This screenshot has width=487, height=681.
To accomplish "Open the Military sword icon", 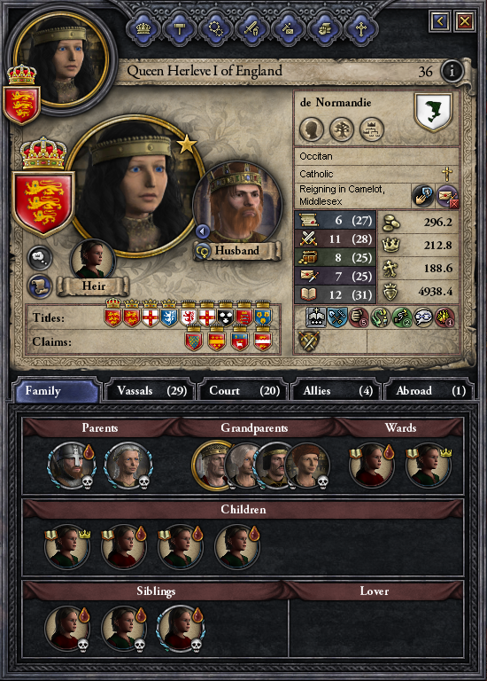I will click(251, 29).
